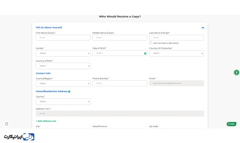Click the + Add Address Line link
This screenshot has height=143, width=240.
(x=46, y=121)
